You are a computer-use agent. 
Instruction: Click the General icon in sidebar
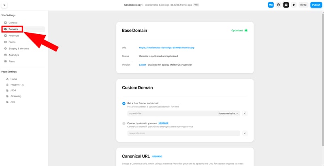[x=6, y=23]
